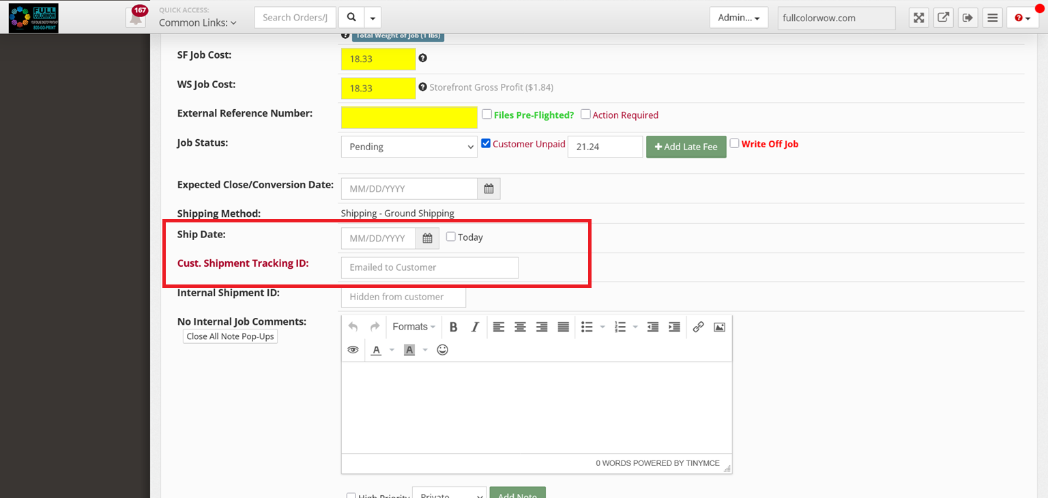Toggle bold formatting in comments editor

point(453,327)
